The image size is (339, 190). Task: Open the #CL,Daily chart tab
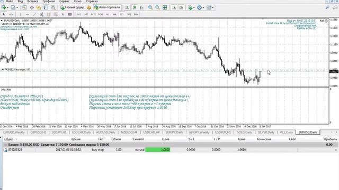(286, 132)
